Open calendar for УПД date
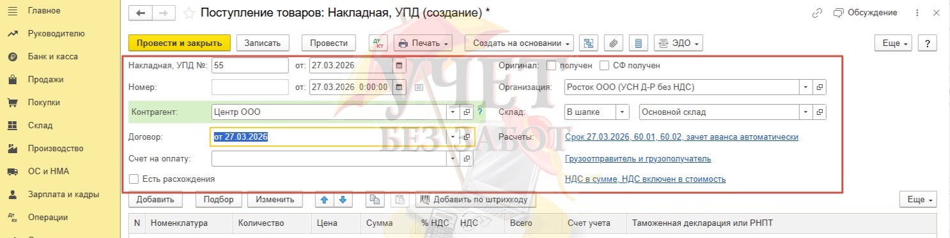The width and height of the screenshot is (950, 238). click(400, 65)
